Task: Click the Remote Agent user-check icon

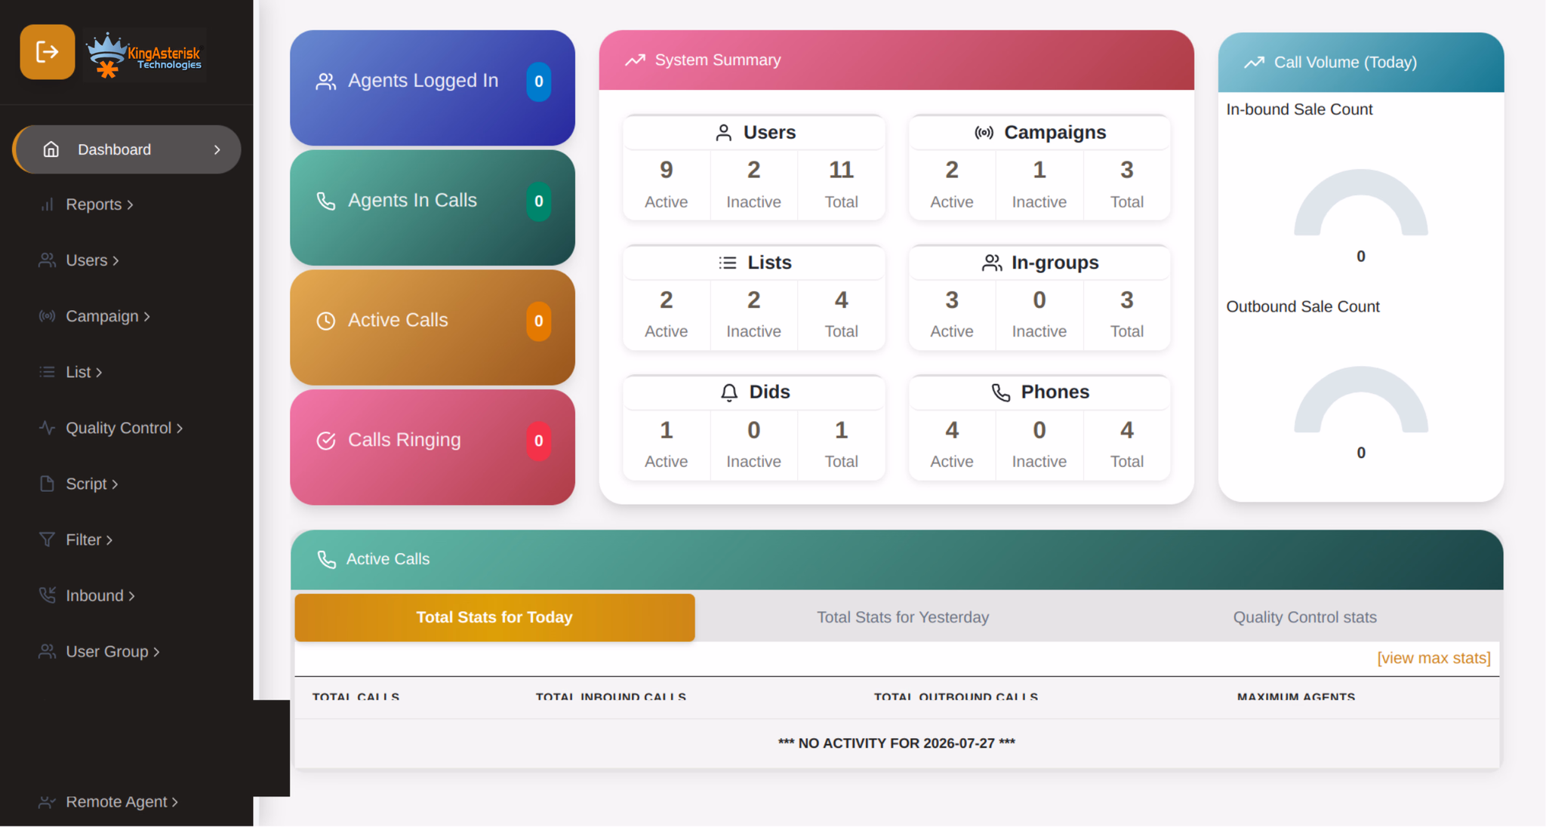Action: tap(47, 801)
